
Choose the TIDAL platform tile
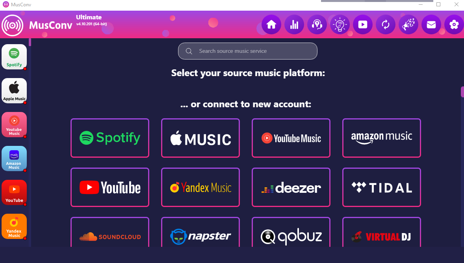tap(381, 187)
